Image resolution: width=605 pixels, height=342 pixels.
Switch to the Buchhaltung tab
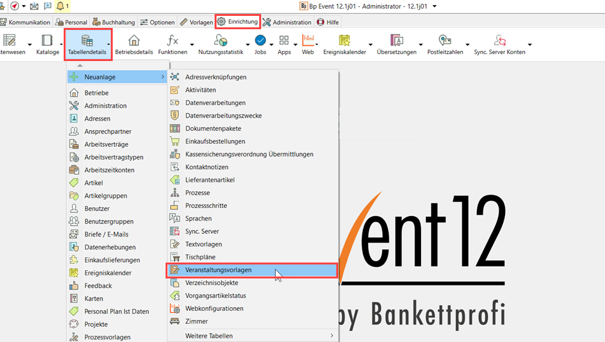coord(114,22)
